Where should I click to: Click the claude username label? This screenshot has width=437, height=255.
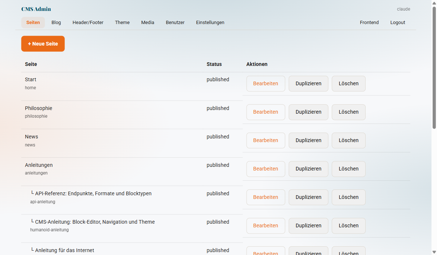403,9
